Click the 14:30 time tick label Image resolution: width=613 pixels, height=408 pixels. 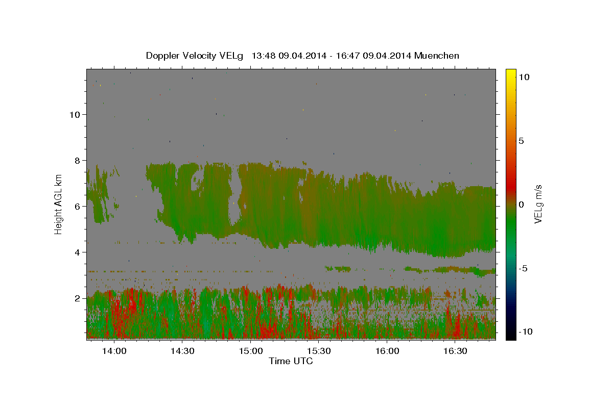click(182, 351)
